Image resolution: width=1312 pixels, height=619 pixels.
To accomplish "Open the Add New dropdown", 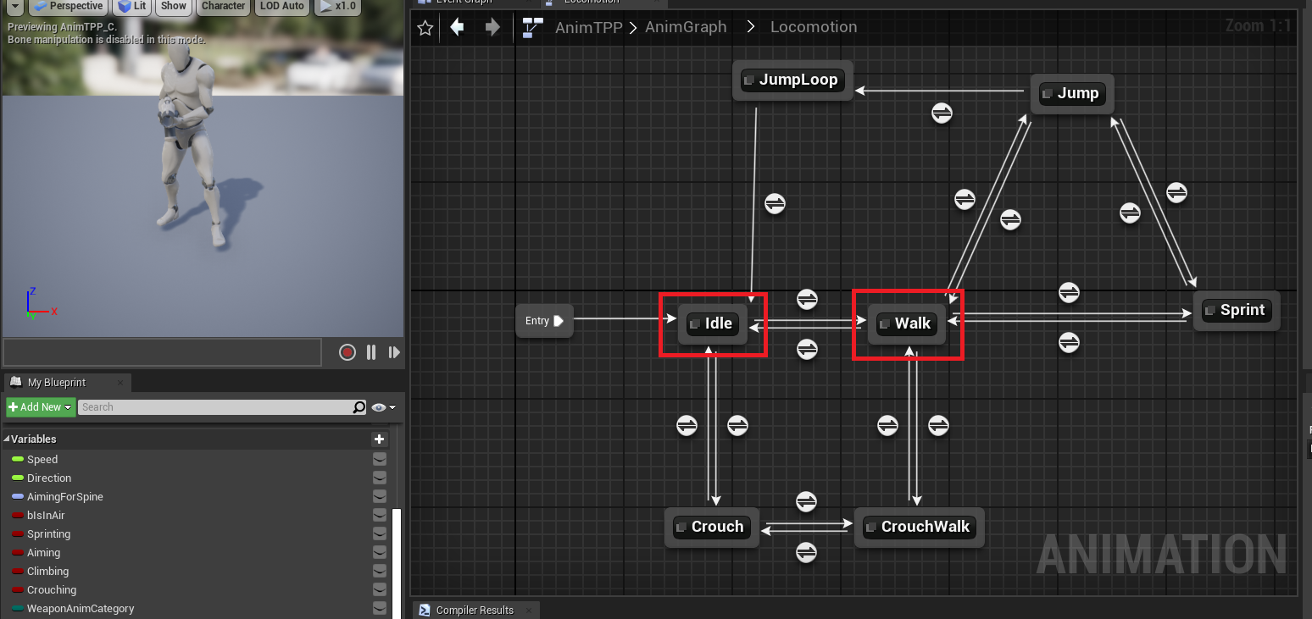I will click(x=40, y=407).
